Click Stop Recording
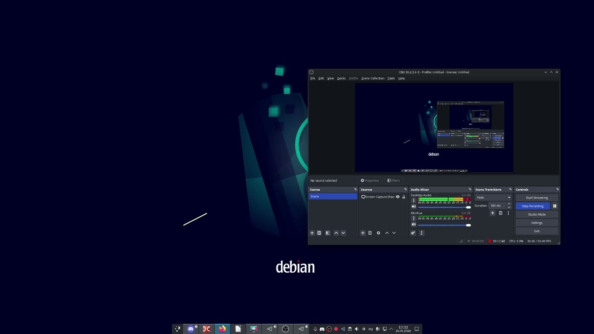 click(x=533, y=206)
